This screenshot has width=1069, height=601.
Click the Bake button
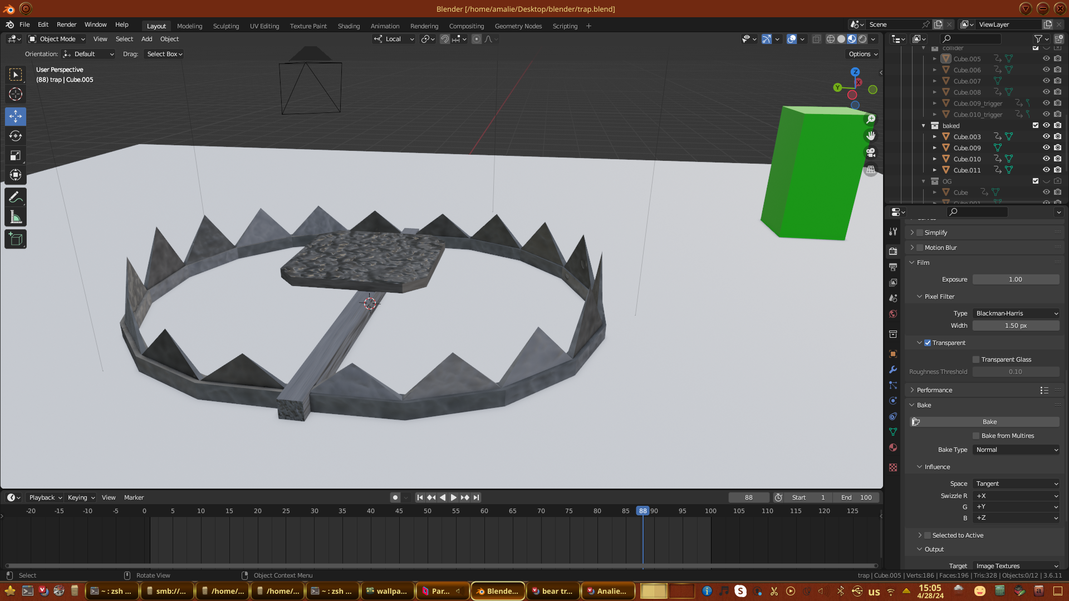tap(989, 422)
